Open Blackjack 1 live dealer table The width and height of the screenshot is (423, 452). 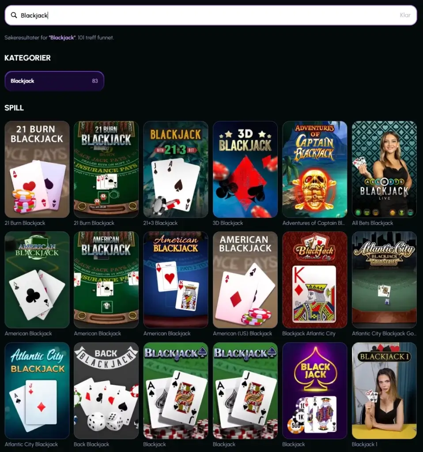384,391
